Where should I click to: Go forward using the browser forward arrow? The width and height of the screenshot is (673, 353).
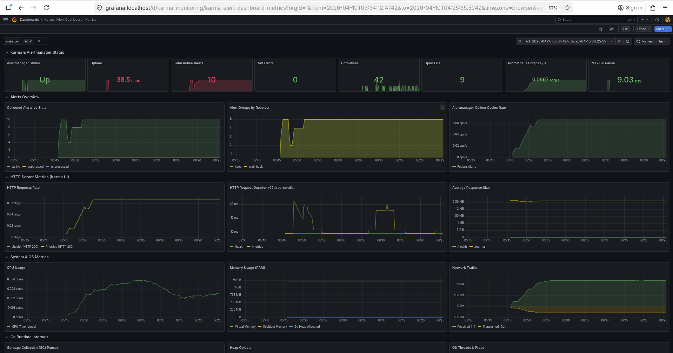coord(34,8)
